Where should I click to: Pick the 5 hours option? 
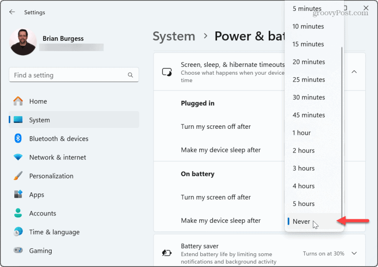point(314,204)
